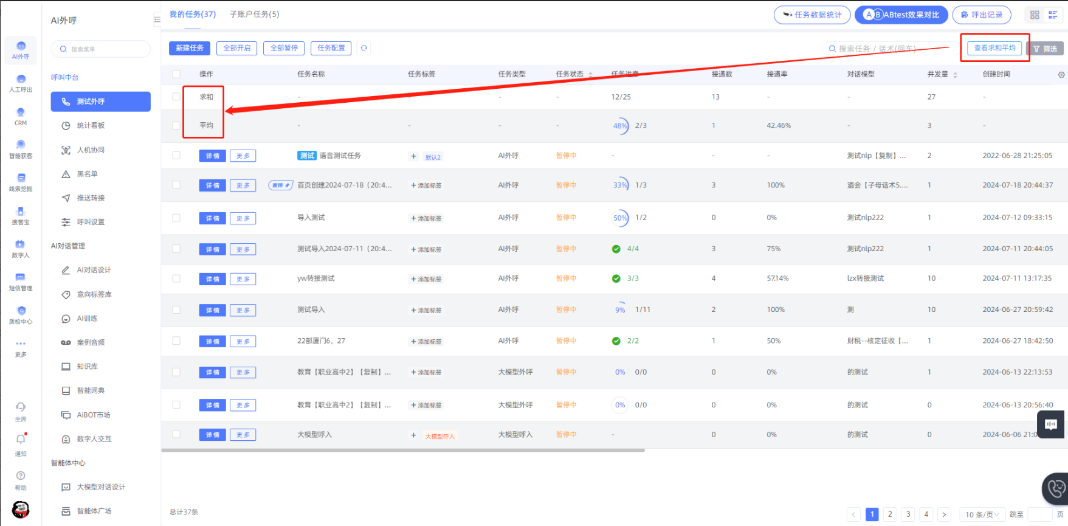The height and width of the screenshot is (526, 1068).
Task: Open 线索挖掘 in the left rail
Action: (x=21, y=182)
